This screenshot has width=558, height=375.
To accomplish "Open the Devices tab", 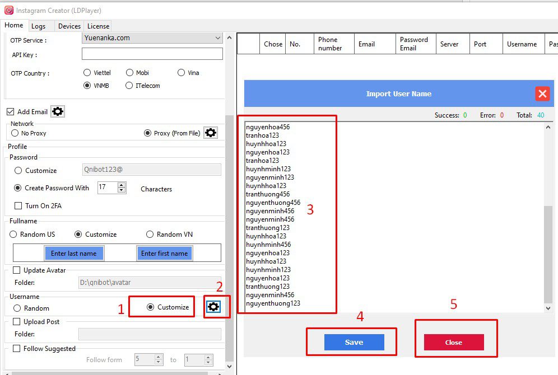I will tap(69, 26).
